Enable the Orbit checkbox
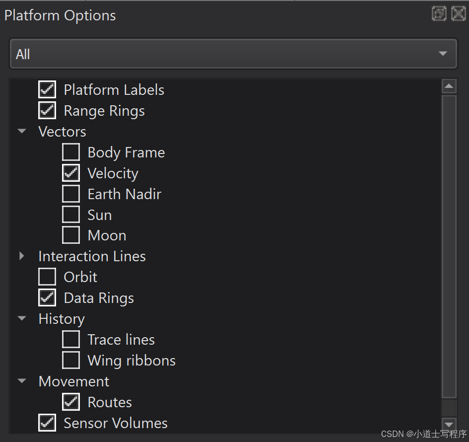The image size is (469, 442). pos(47,277)
